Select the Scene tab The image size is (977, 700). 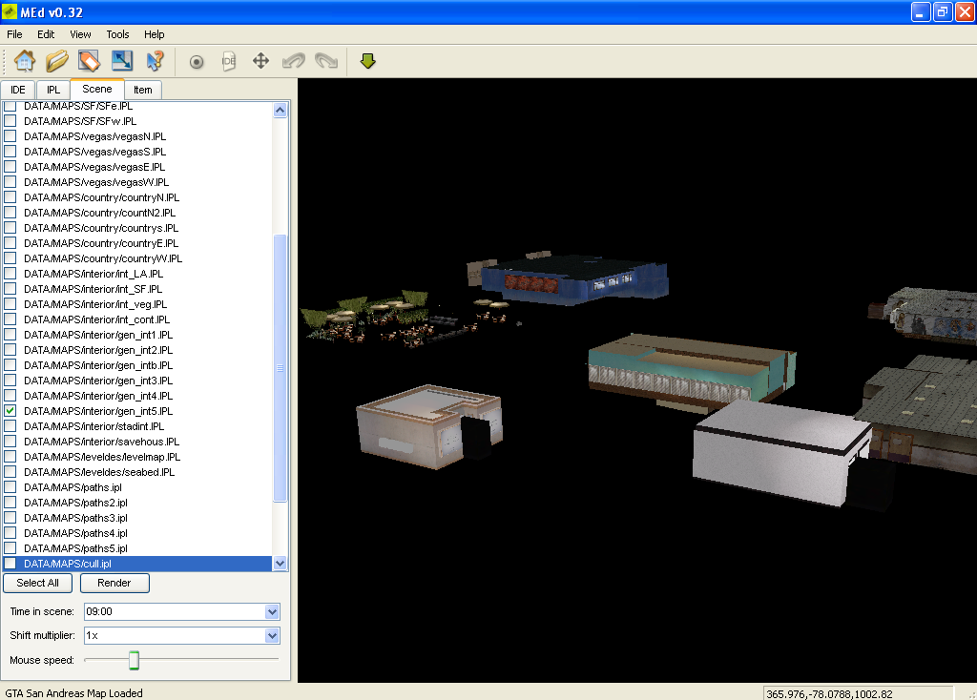[97, 89]
